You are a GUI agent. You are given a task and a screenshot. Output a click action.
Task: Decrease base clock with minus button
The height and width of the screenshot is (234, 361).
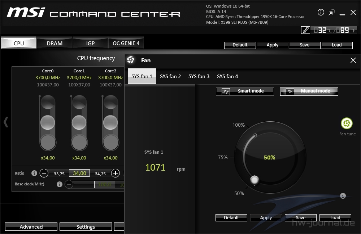(x=69, y=184)
